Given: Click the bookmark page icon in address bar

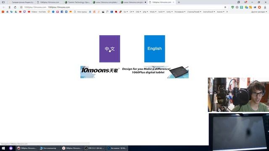Looking at the screenshot, I should 225,7.
